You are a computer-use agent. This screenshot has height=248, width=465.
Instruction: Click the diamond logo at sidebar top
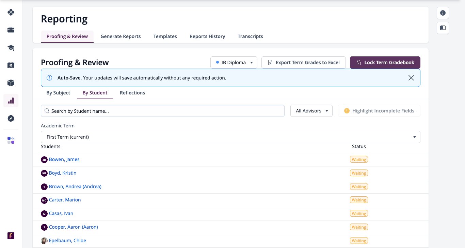(x=11, y=12)
